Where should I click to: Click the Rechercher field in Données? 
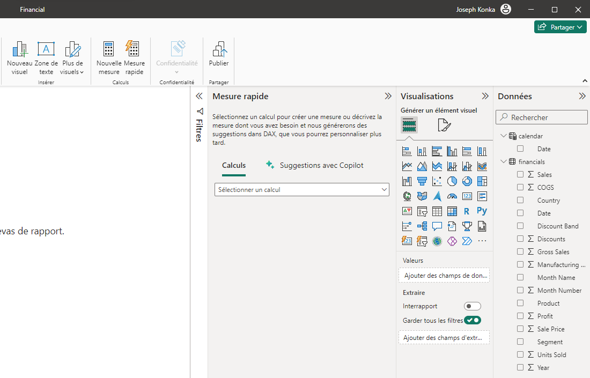click(542, 117)
